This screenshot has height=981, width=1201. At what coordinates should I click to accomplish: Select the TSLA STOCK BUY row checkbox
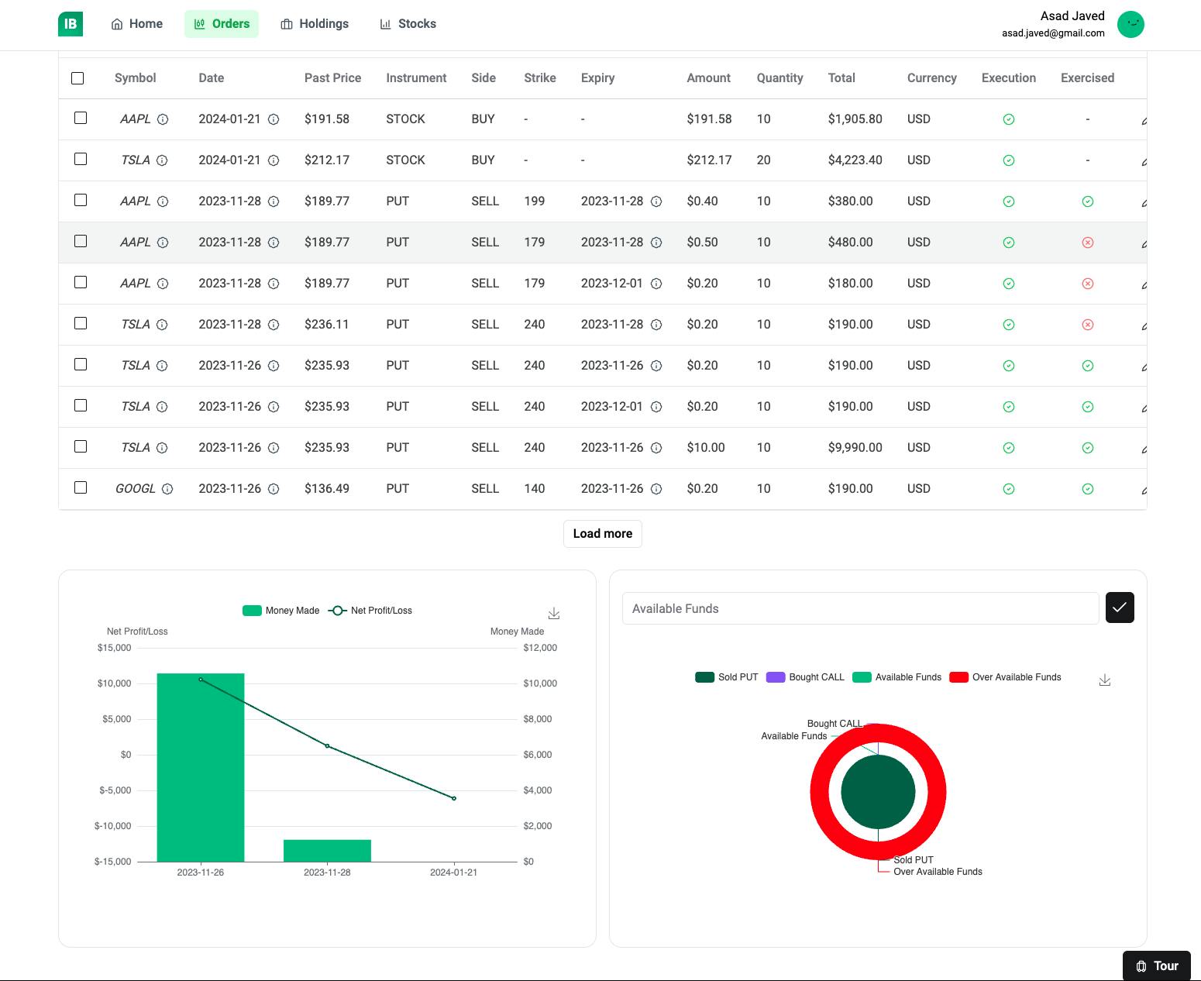pos(81,159)
